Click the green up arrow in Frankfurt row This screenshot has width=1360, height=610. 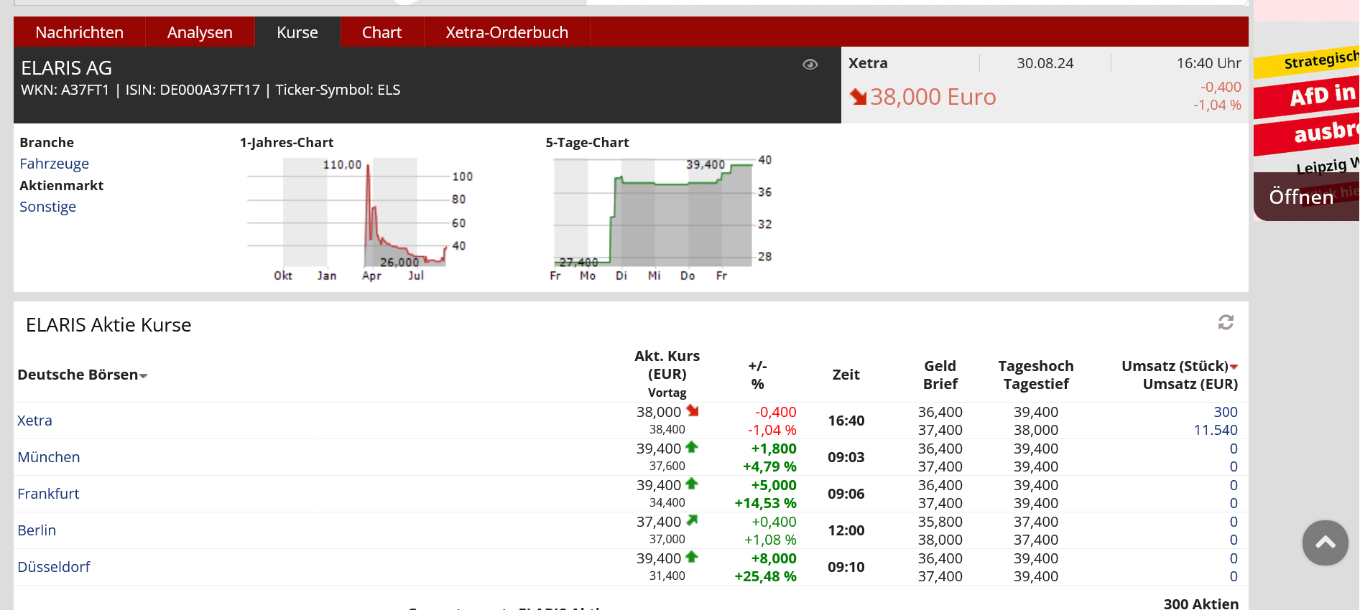692,484
